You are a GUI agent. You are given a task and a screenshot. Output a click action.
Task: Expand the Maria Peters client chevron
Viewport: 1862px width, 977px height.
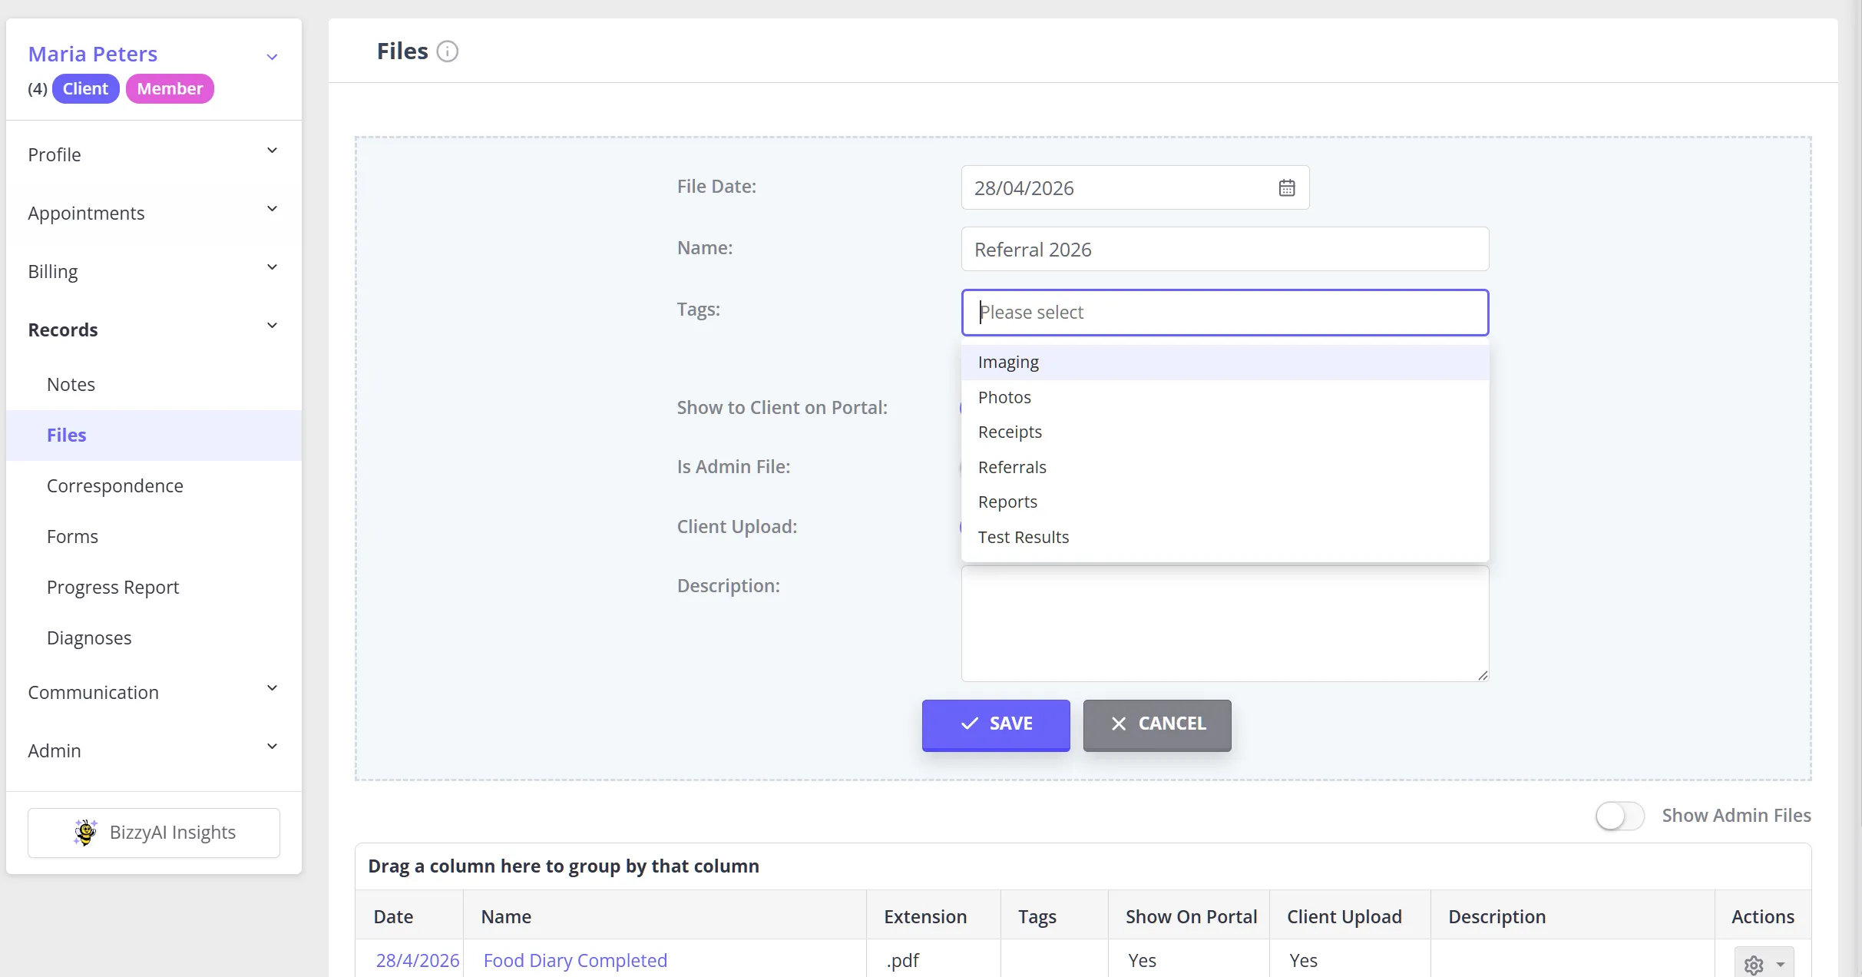(x=272, y=57)
